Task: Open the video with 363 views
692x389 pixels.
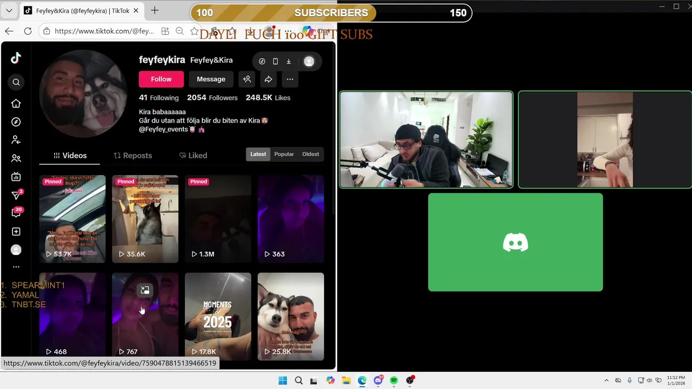Action: (x=291, y=219)
